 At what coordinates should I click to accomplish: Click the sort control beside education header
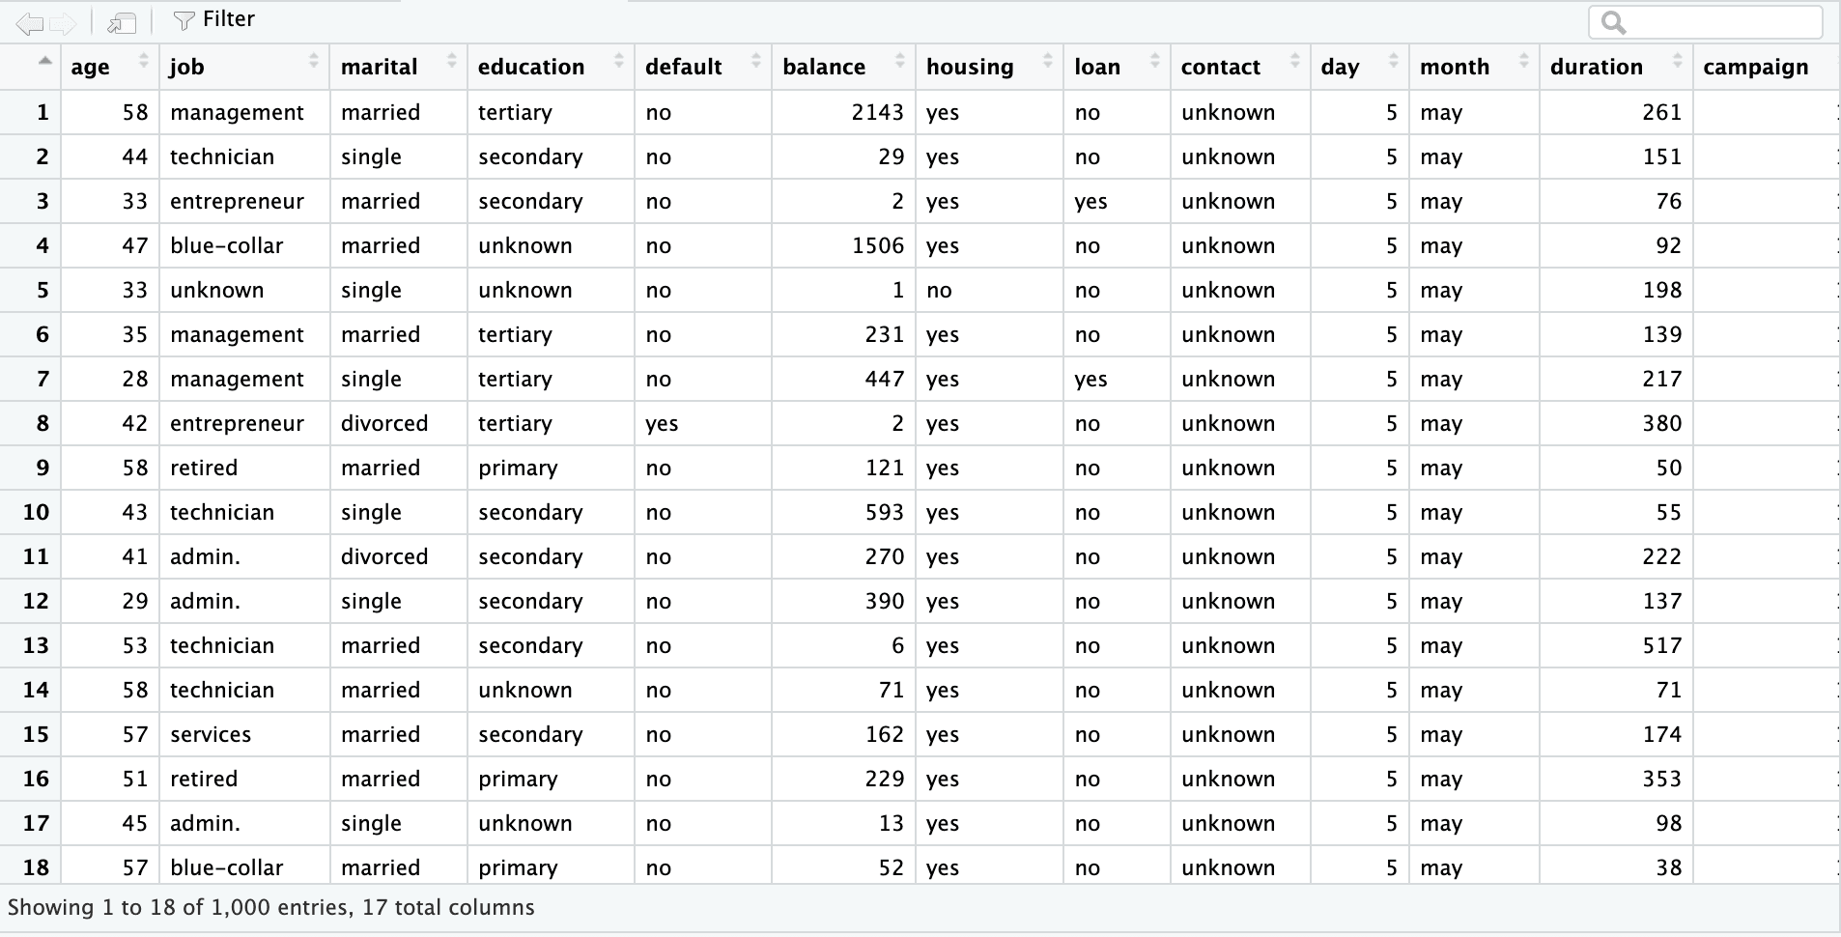tap(619, 60)
